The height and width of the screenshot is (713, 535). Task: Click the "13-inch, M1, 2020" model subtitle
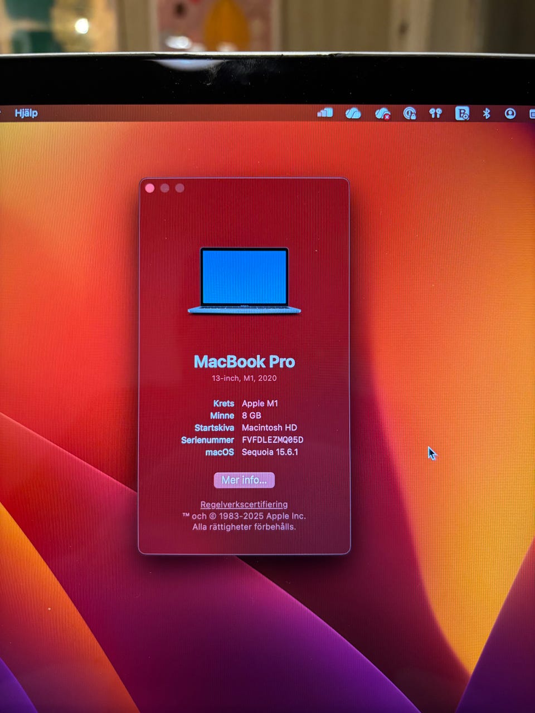tap(244, 378)
